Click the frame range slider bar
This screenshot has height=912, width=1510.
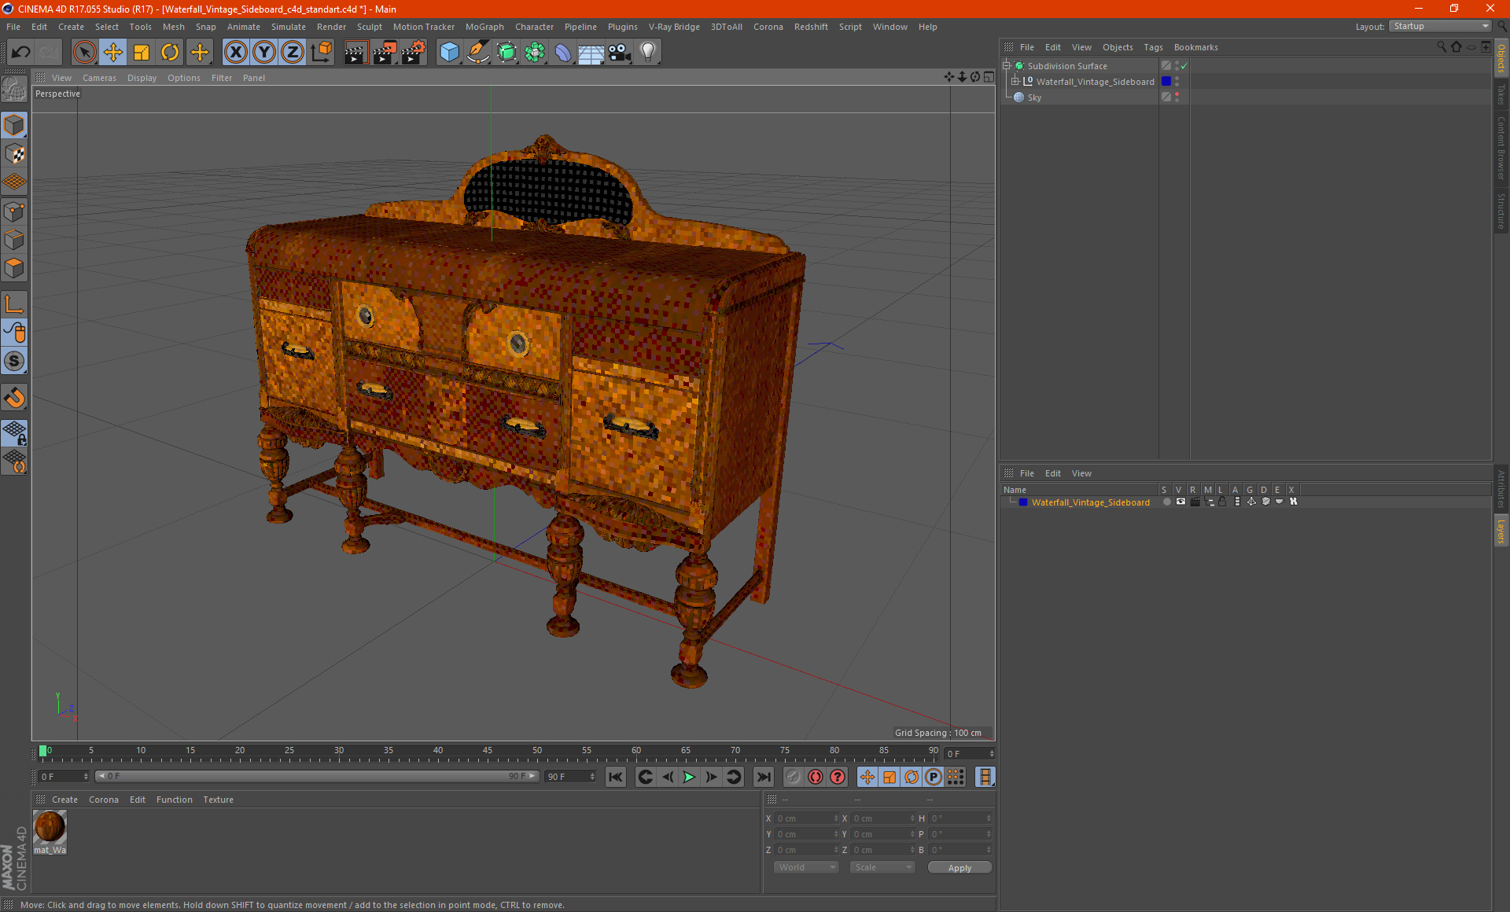316,776
